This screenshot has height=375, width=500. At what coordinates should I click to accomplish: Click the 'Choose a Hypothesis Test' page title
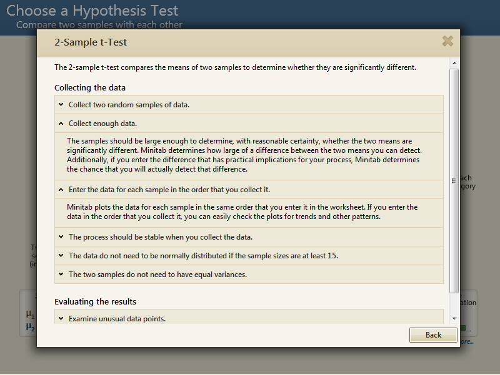[92, 11]
